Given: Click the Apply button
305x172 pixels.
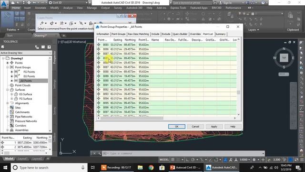Looking at the screenshot, I should (214, 127).
